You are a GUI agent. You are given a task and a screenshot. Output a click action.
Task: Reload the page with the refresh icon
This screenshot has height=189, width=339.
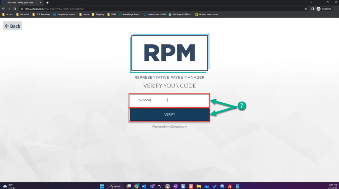[x=15, y=9]
